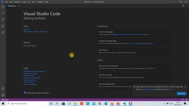Viewport: 189px width, 106px height.
Task: Toggle Show welcome page on startup
Action: 25,93
